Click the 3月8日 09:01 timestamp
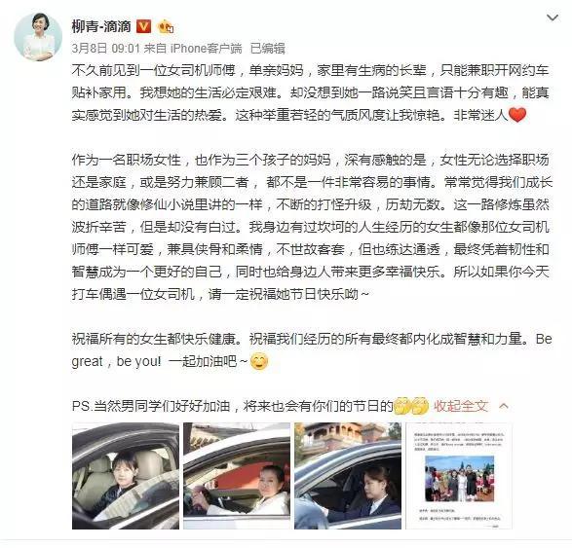 coord(106,49)
